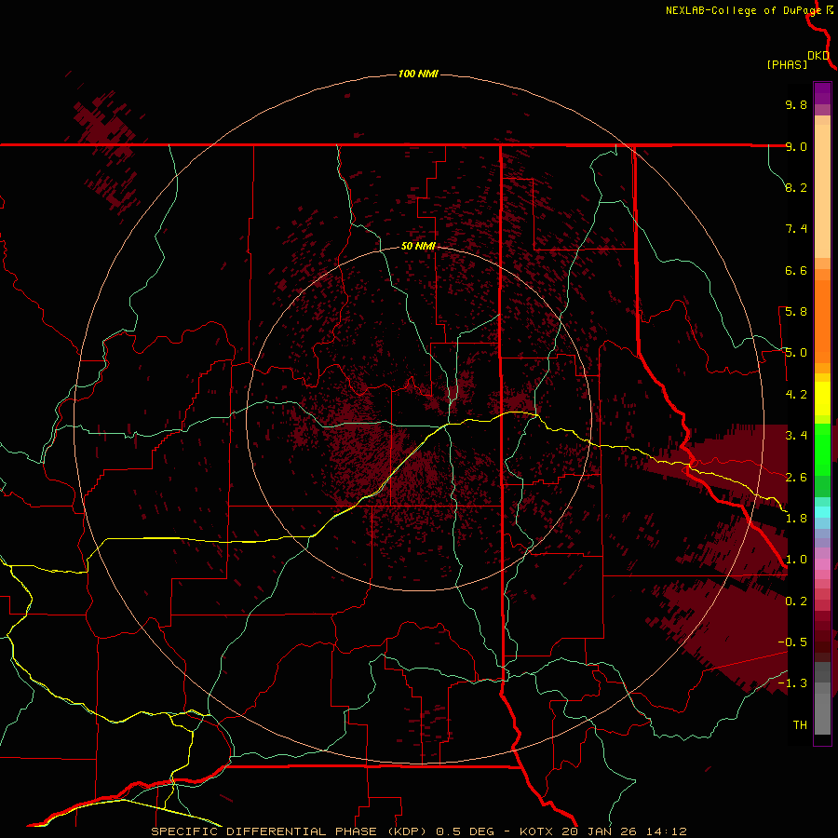The image size is (838, 838).
Task: Click the 8.2 color scale label
Action: click(796, 187)
